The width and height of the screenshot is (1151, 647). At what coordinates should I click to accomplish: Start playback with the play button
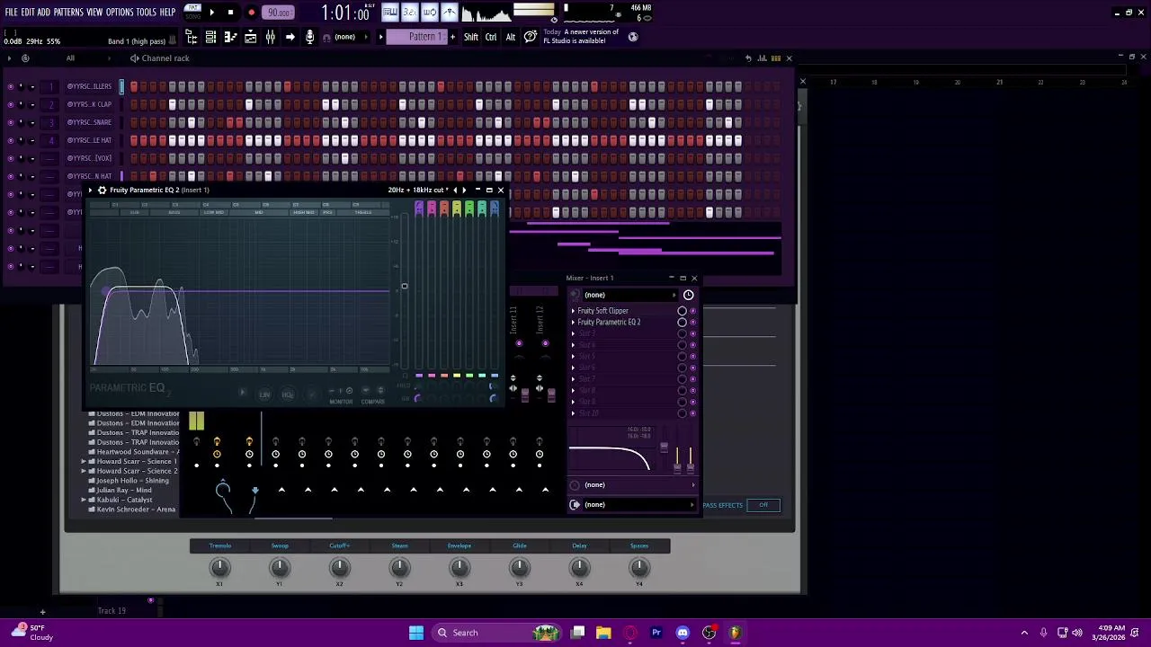(211, 13)
